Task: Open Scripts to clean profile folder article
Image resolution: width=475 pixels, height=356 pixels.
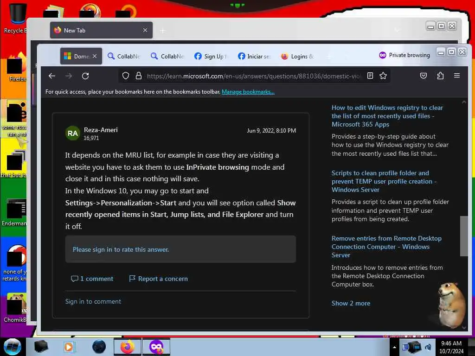Action: coord(384,181)
